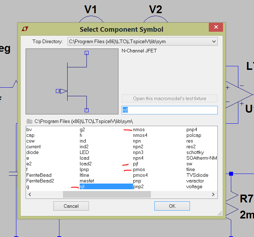This screenshot has width=254, height=237.
Task: Select the ltline component
Action: (84, 175)
